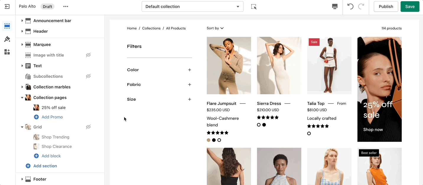
Task: Open the App embeds icon
Action: point(7,52)
